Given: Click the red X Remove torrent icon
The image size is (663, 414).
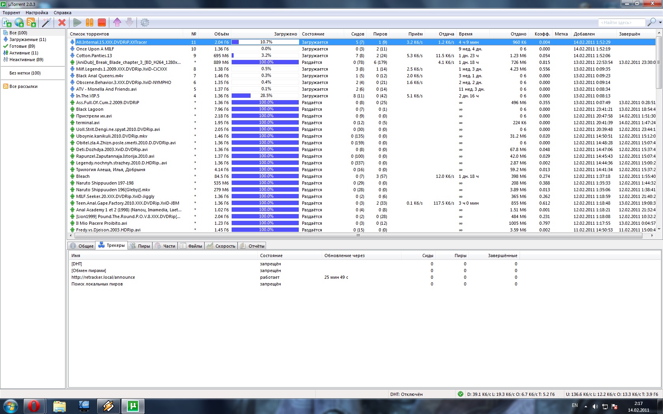Looking at the screenshot, I should (x=62, y=23).
